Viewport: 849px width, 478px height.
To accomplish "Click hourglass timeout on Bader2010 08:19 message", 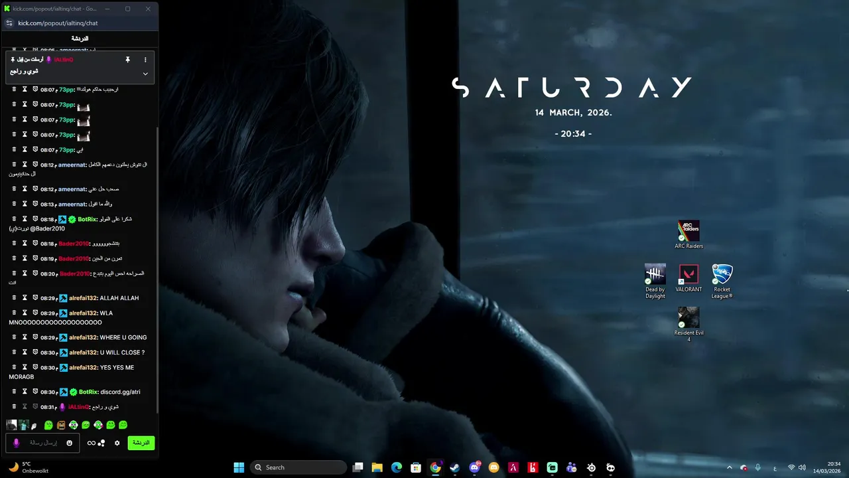I will pyautogui.click(x=25, y=259).
